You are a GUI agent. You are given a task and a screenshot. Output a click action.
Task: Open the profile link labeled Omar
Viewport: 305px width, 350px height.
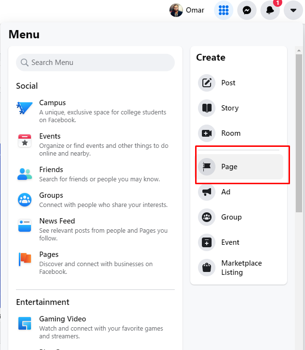(195, 10)
